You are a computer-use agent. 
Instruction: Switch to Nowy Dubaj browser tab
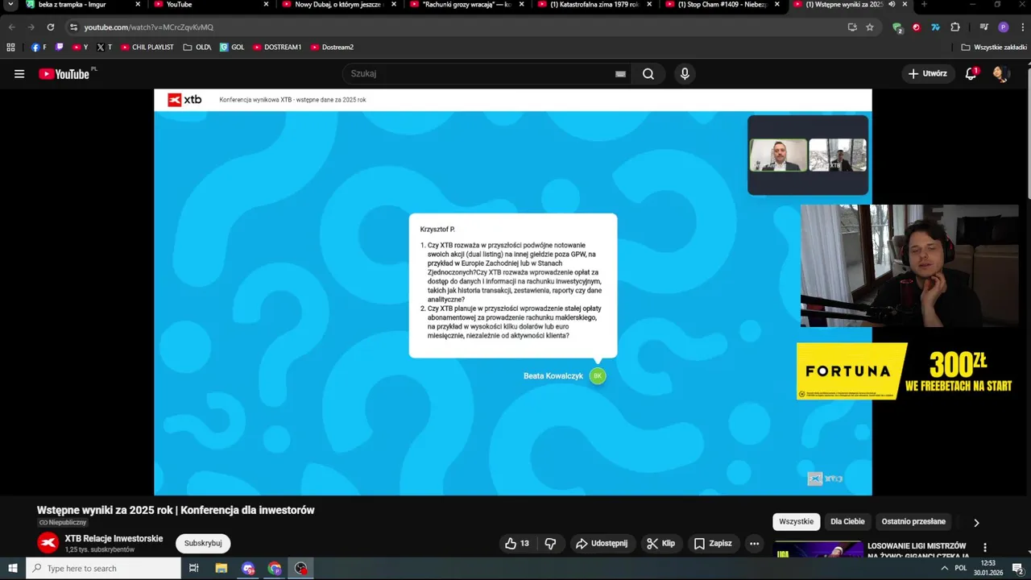point(338,5)
